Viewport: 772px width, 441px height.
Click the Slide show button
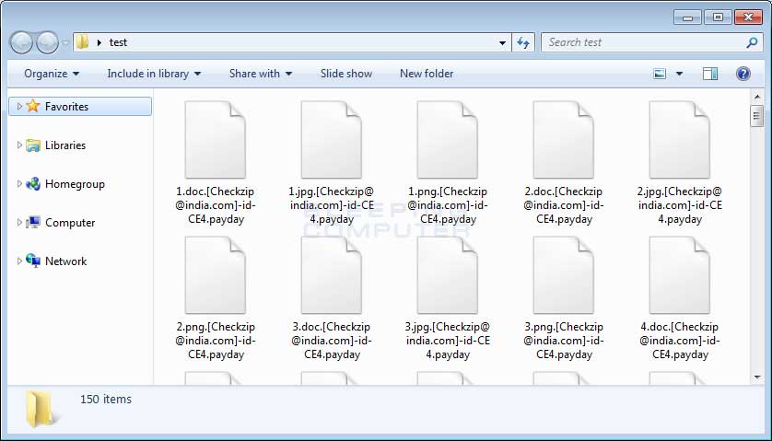pyautogui.click(x=346, y=74)
